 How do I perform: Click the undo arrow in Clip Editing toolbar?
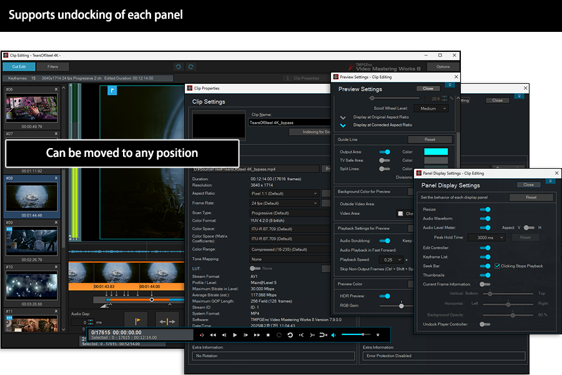[x=179, y=67]
